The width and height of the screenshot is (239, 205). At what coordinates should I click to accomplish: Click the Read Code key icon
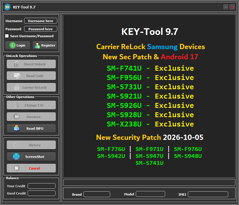[x=17, y=76]
